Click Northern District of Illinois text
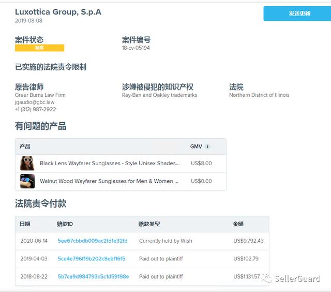 [259, 95]
